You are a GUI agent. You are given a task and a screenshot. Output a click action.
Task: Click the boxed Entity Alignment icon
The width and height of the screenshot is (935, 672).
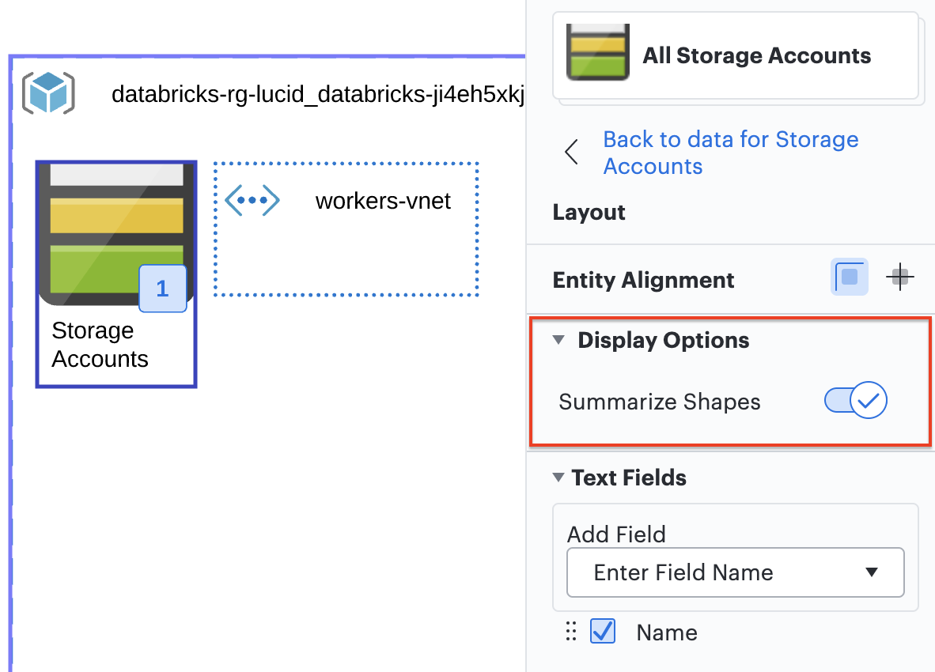coord(849,277)
